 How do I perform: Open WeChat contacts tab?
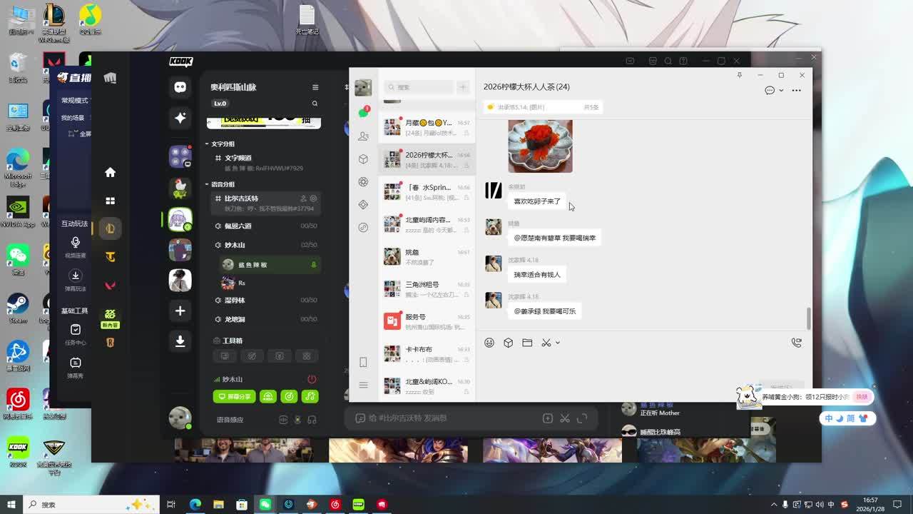pos(363,136)
